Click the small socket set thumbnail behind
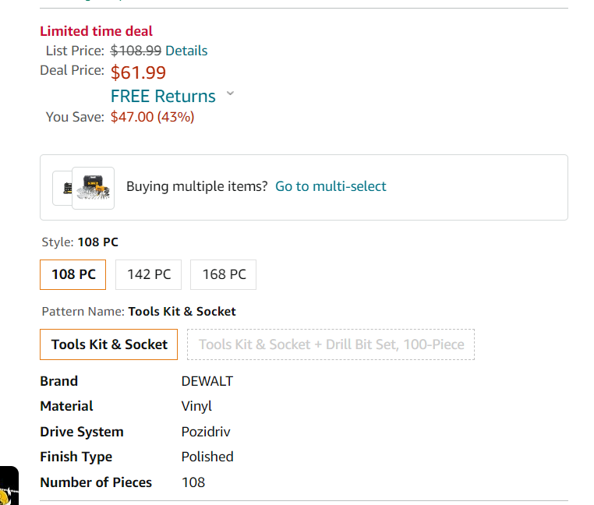Image resolution: width=594 pixels, height=505 pixels. (63, 188)
